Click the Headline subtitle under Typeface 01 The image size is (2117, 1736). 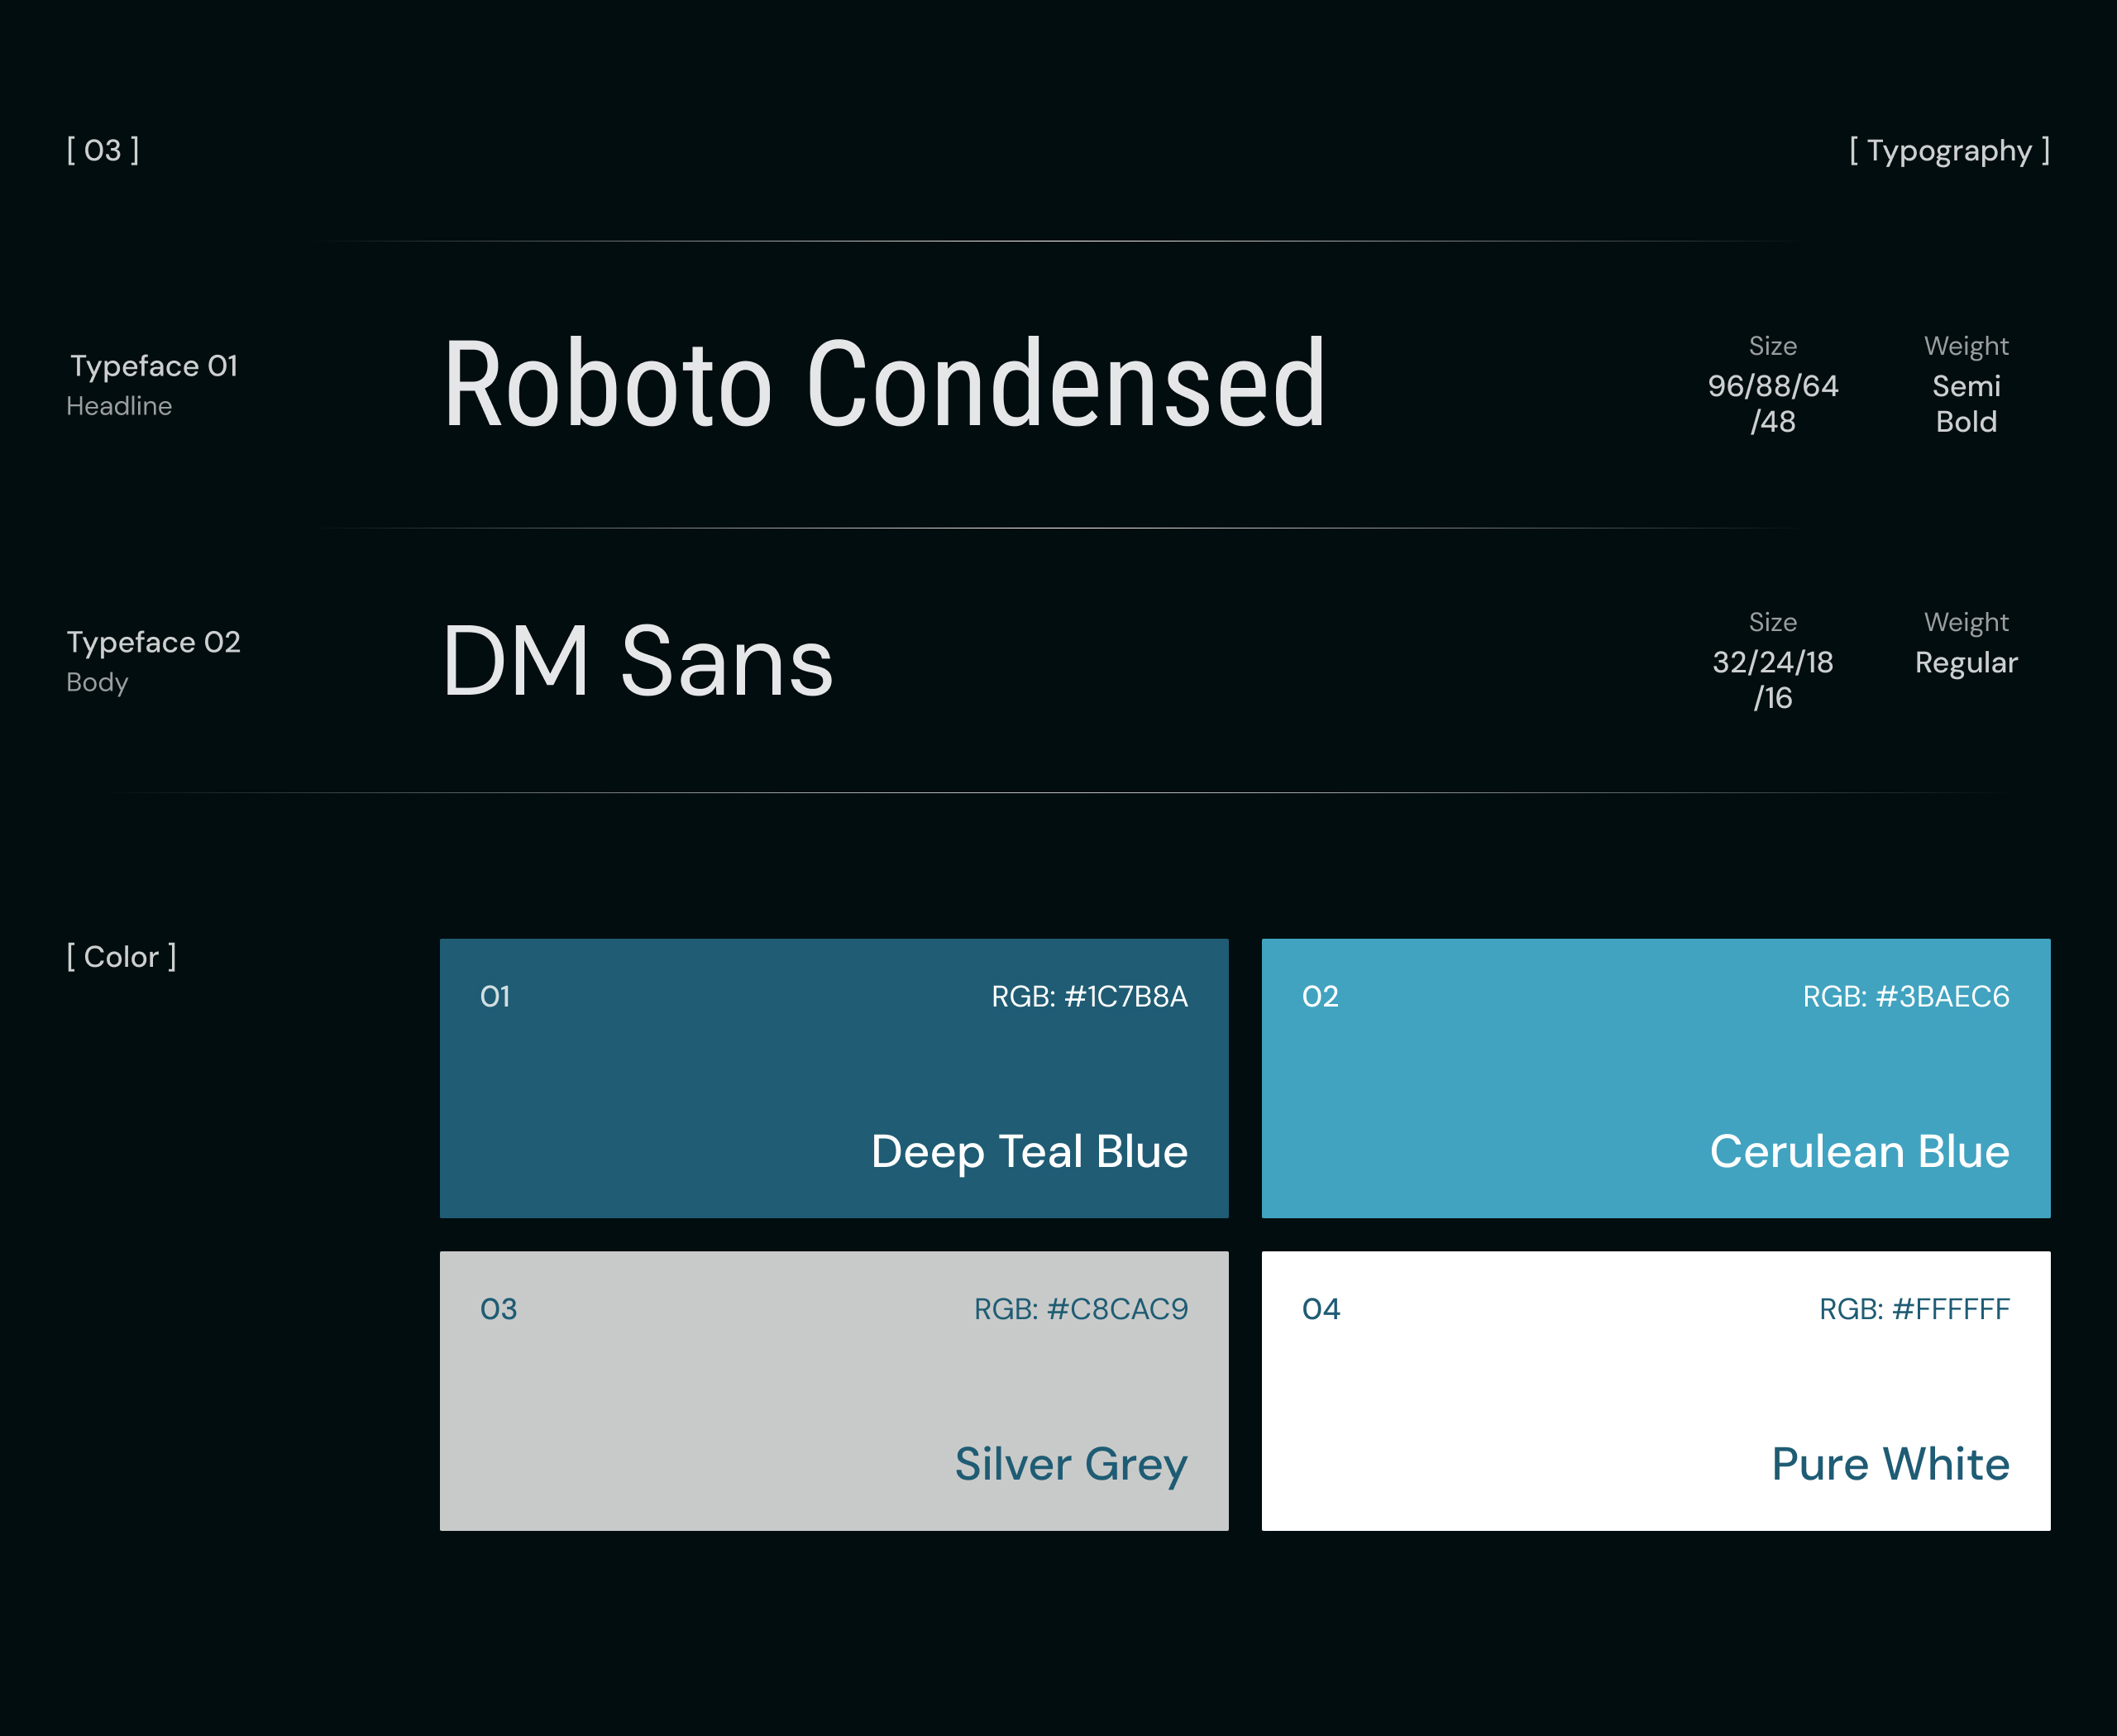click(x=119, y=406)
